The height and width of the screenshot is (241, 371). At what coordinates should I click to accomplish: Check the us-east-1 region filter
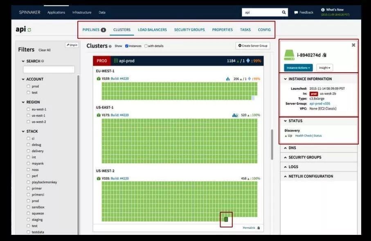(28, 116)
